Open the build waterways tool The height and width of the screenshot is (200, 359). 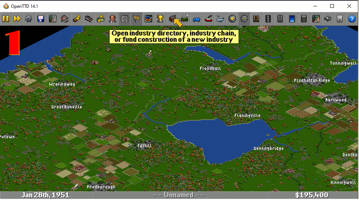(292, 19)
